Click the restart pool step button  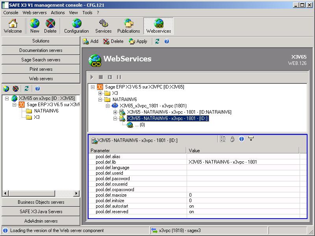(110, 77)
